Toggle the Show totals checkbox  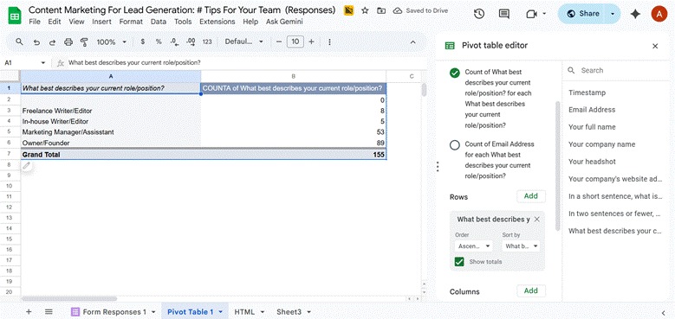[459, 261]
